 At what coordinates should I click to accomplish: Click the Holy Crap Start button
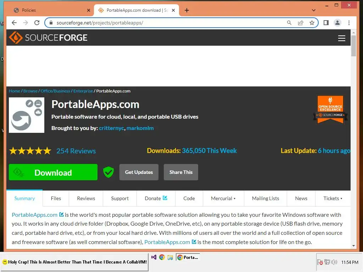[x=74, y=262]
